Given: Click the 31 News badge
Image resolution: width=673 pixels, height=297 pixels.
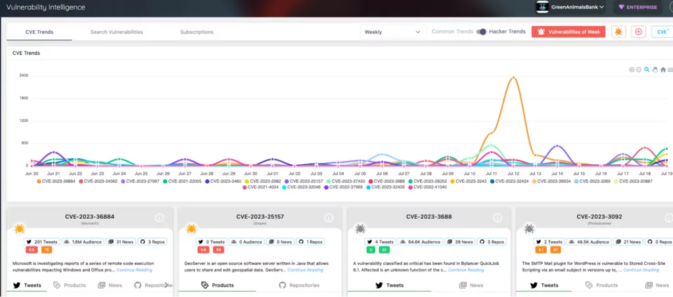Looking at the screenshot, I should coord(121,242).
